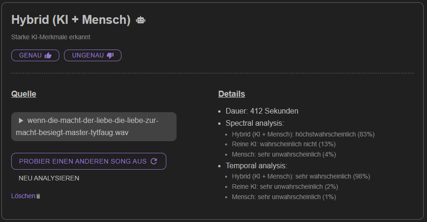The image size is (427, 222).
Task: Click the Spectral analysis list item
Action: [x=255, y=123]
